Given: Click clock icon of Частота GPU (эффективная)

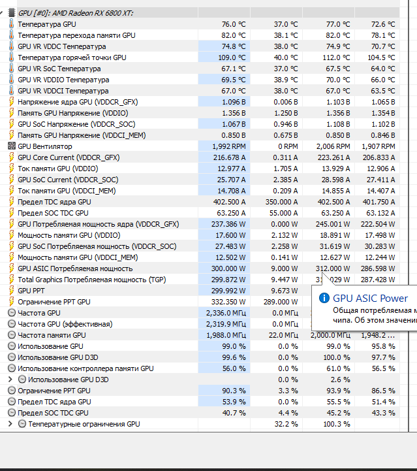Looking at the screenshot, I should [x=11, y=324].
